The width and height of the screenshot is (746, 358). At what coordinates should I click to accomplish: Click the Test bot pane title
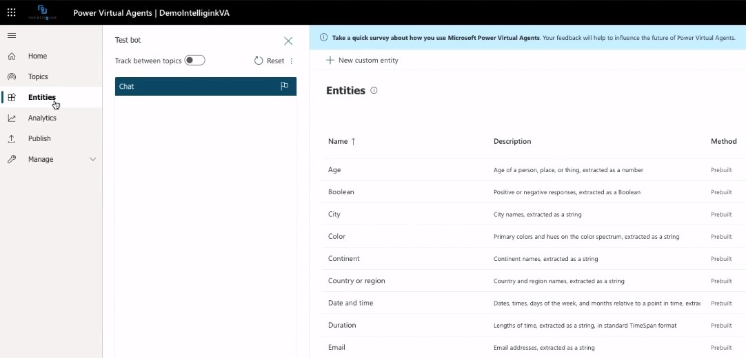(x=128, y=40)
